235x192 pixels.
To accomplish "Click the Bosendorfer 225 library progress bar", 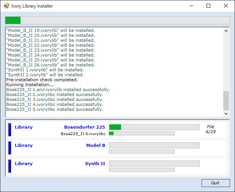I will [x=154, y=127].
